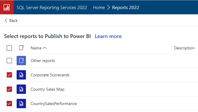This screenshot has height=112, width=198.
Task: Click the breadcrumb separator chevron after Home
Action: (x=108, y=8)
